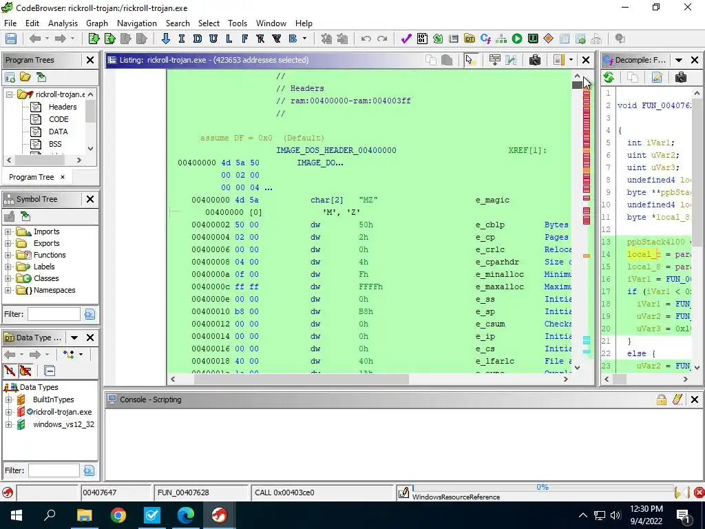
Task: Select the DATA fragment in Program Trees
Action: 58,132
